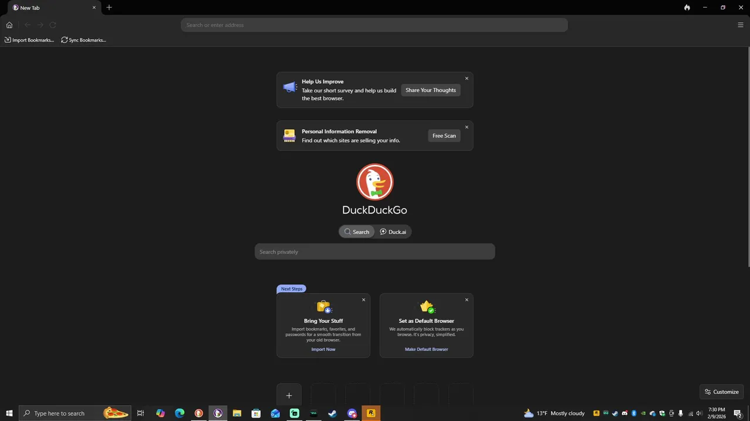Click the megaphone icon on Help Us Improve
Image resolution: width=750 pixels, height=421 pixels.
[x=289, y=87]
